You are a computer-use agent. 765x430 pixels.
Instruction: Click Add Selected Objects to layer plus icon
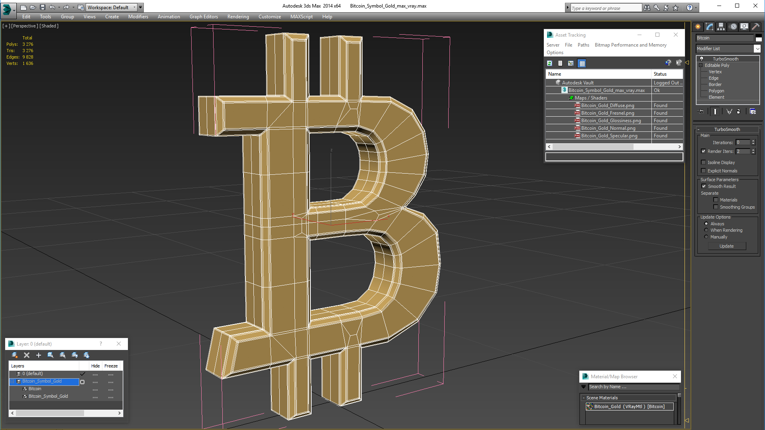(x=39, y=355)
